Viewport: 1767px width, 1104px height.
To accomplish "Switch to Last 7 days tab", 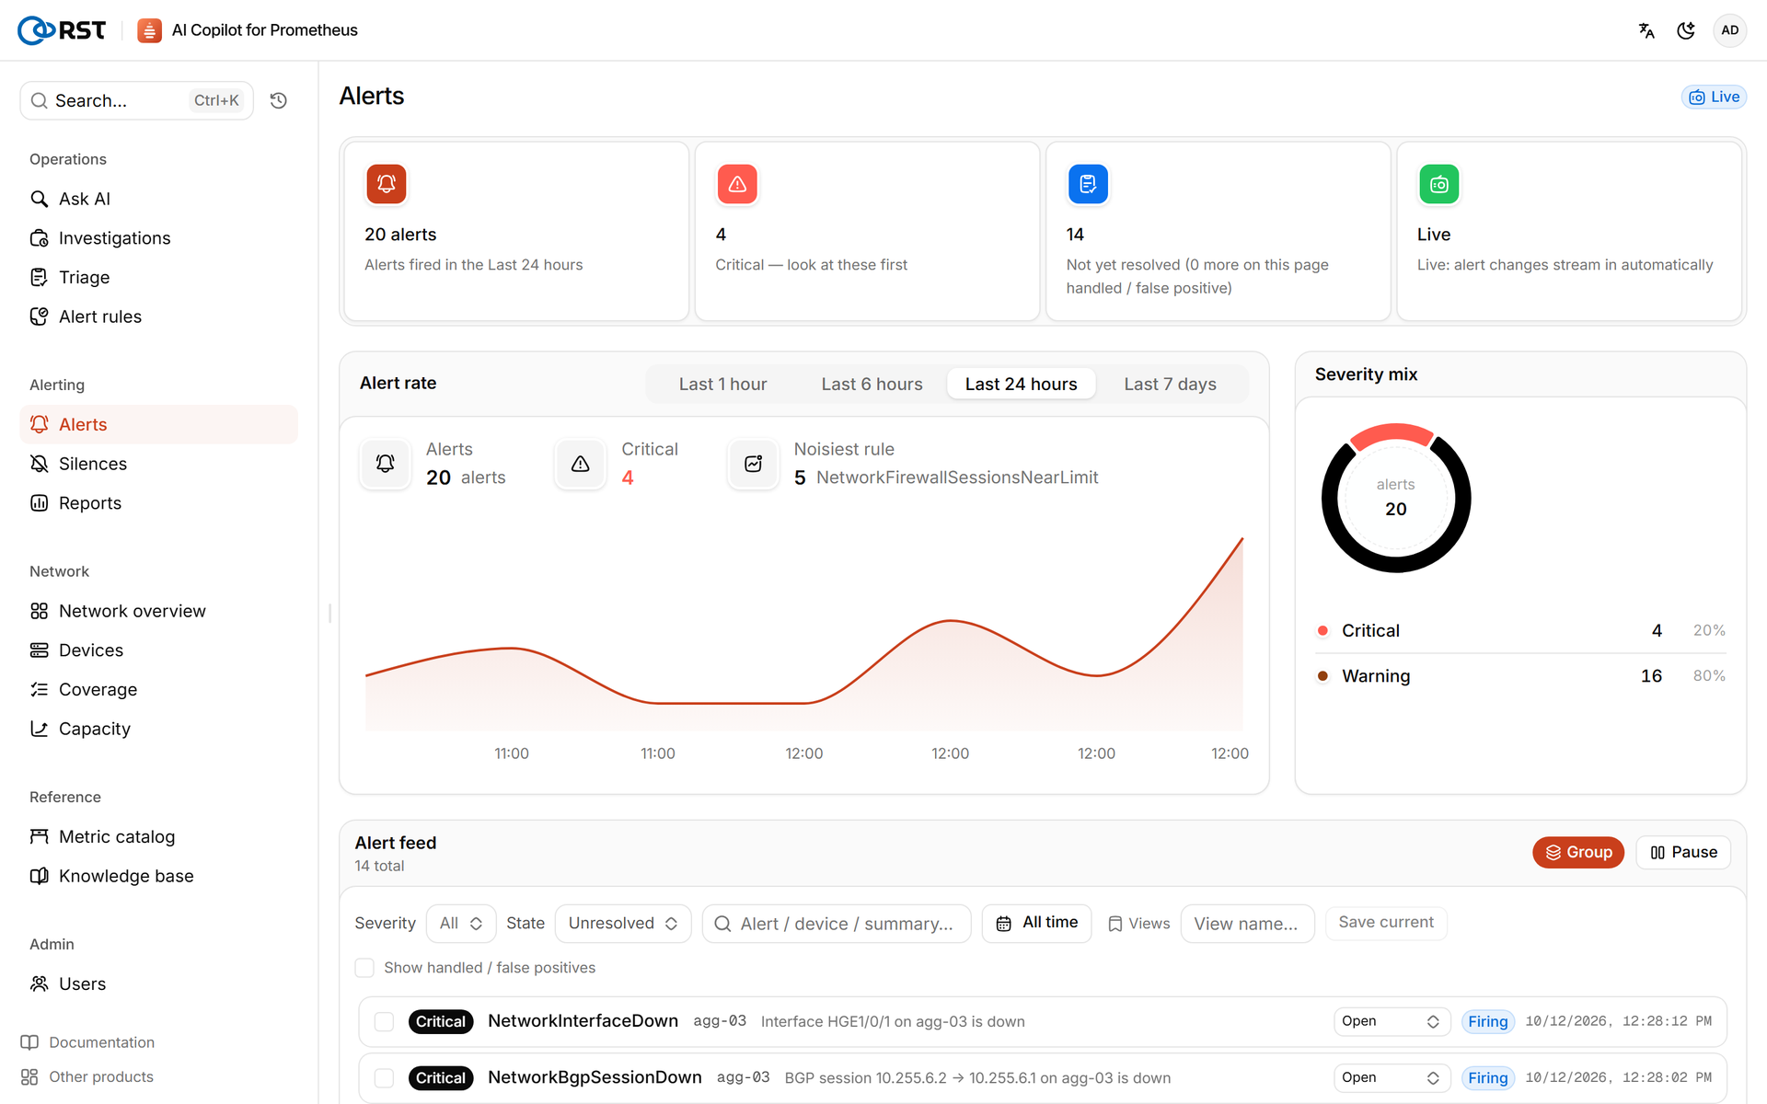I will pyautogui.click(x=1170, y=384).
